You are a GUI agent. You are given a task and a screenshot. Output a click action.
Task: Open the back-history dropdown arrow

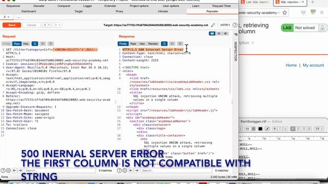point(49,25)
